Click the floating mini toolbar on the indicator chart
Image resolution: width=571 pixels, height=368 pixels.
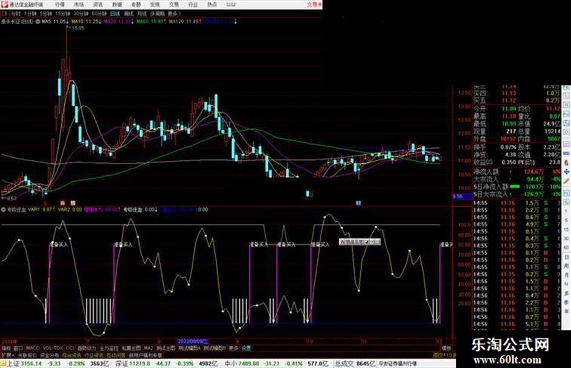360,242
